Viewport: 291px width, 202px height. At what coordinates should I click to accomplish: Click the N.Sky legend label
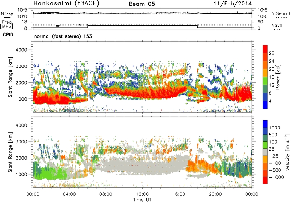pos(7,13)
